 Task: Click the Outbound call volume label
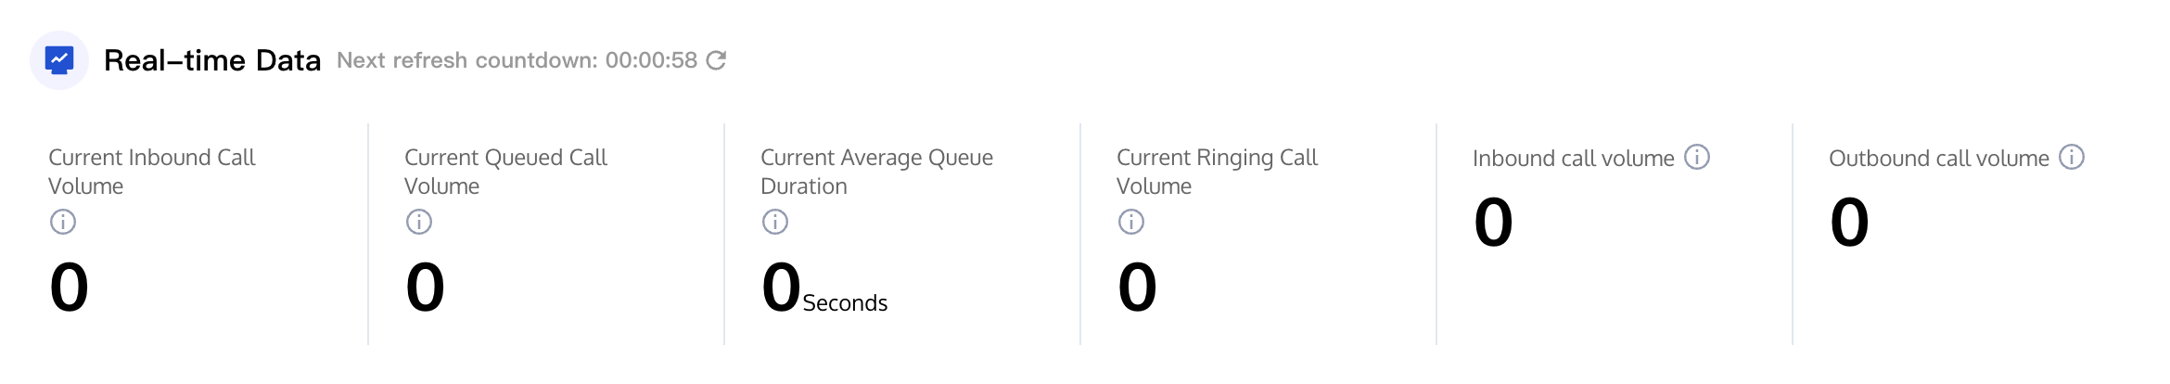[1938, 159]
